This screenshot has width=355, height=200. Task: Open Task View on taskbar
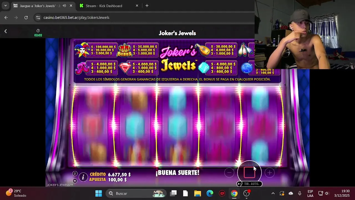point(173,193)
